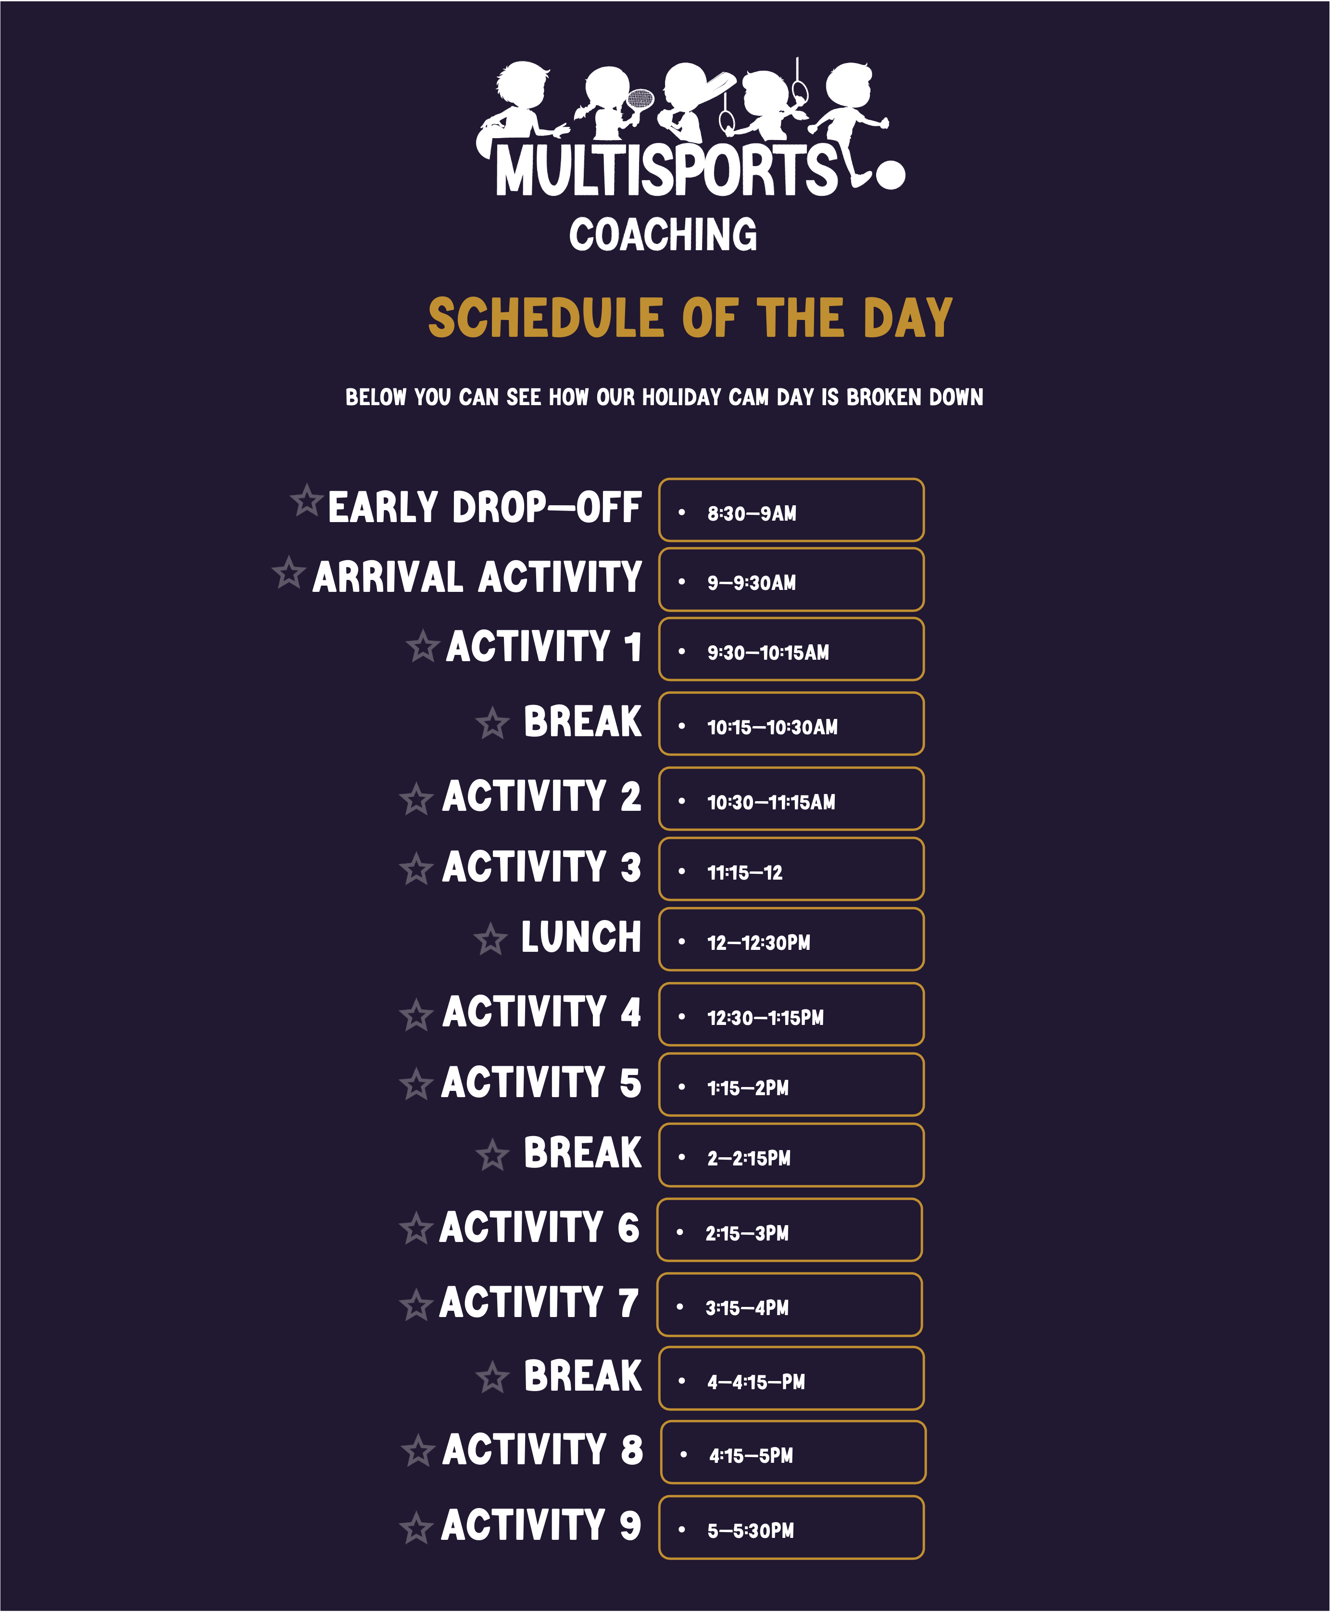Select the 8:30–9AM time box
This screenshot has height=1612, width=1331.
click(x=791, y=510)
